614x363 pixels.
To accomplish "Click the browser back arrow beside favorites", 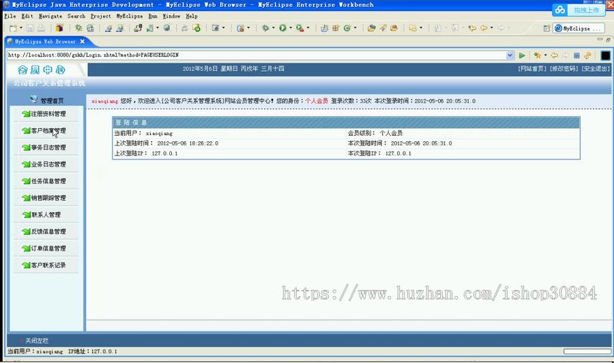I will tap(555, 55).
